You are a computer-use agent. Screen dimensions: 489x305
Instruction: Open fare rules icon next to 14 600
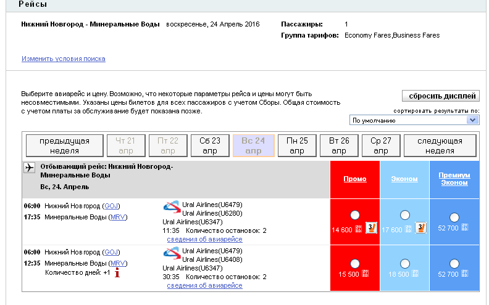[x=357, y=230]
